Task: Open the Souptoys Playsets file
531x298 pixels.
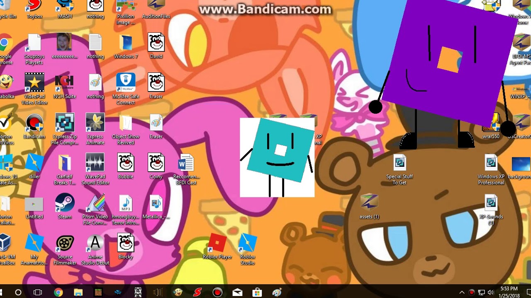Action: point(34,49)
